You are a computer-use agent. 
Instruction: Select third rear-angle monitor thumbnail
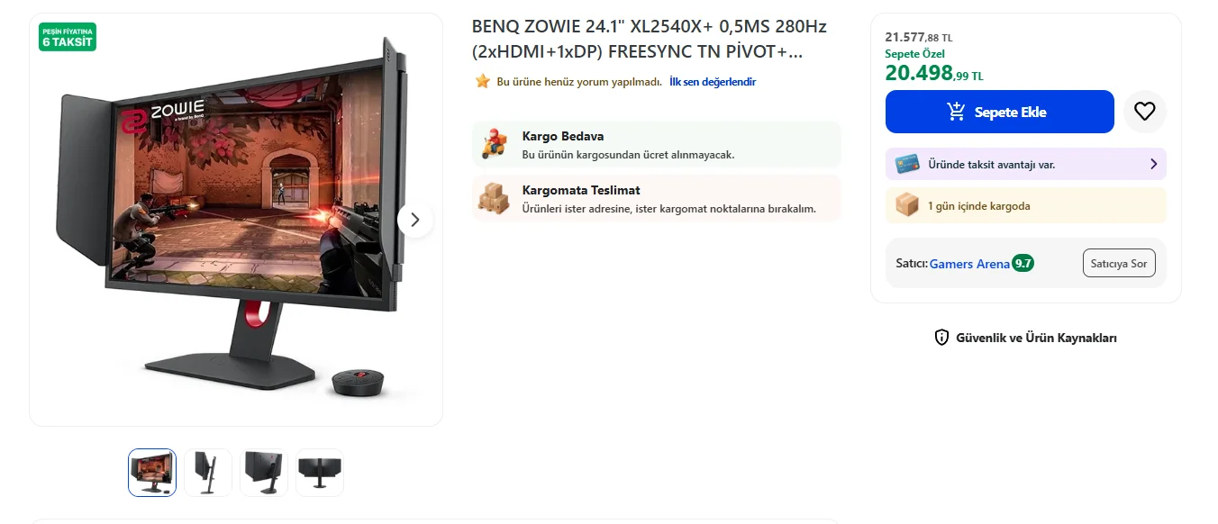pyautogui.click(x=264, y=473)
